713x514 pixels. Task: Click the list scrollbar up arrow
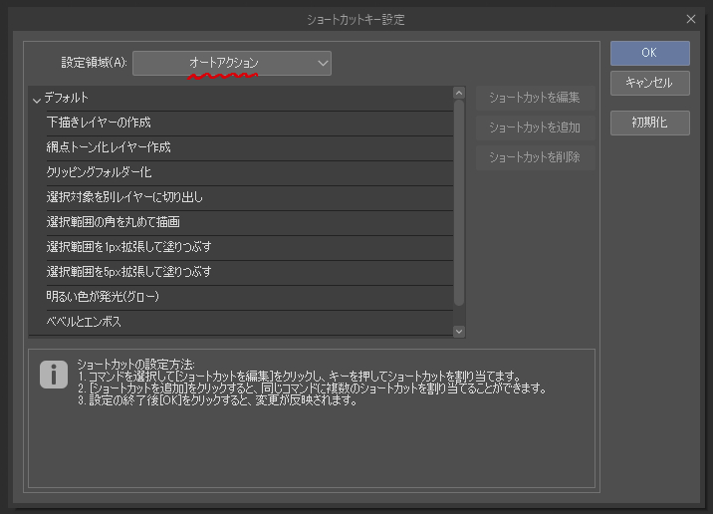(459, 93)
